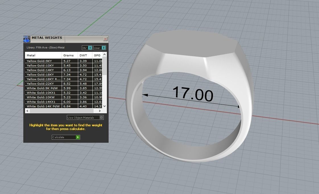Select the Yellow Gold:10KY row

(64, 65)
